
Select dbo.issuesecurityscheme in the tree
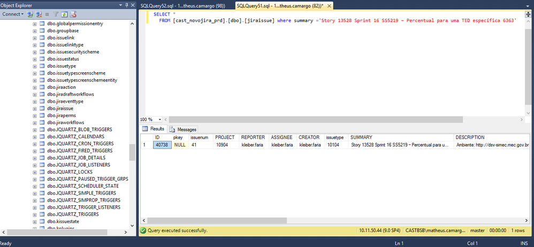click(x=73, y=52)
